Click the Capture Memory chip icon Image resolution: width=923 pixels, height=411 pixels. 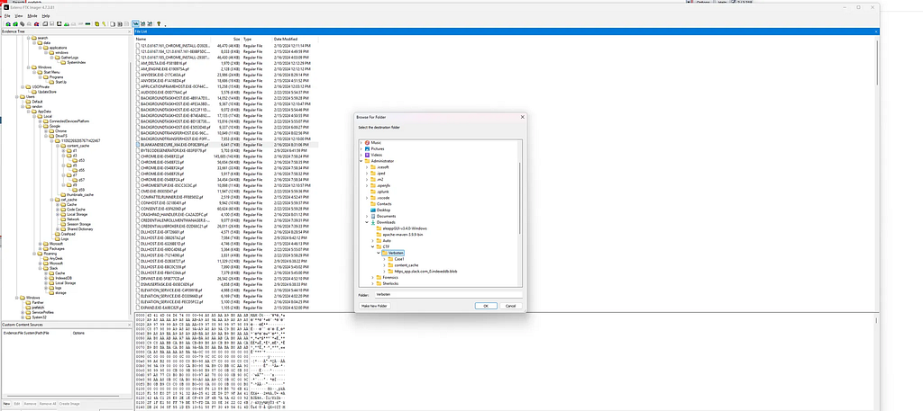tap(87, 24)
